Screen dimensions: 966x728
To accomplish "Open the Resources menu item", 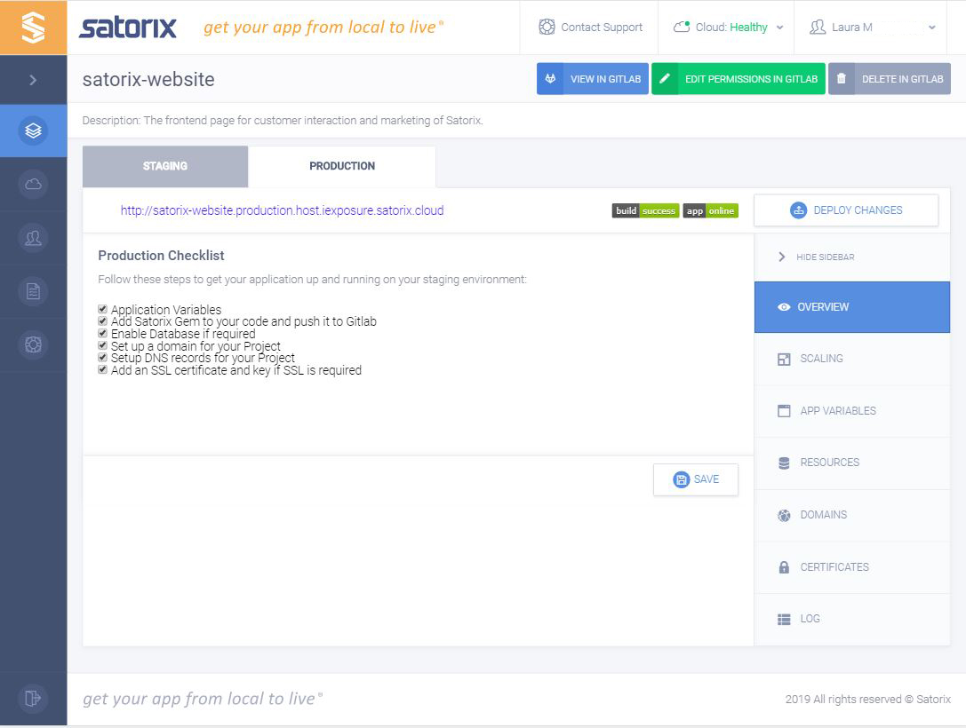I will [x=852, y=463].
